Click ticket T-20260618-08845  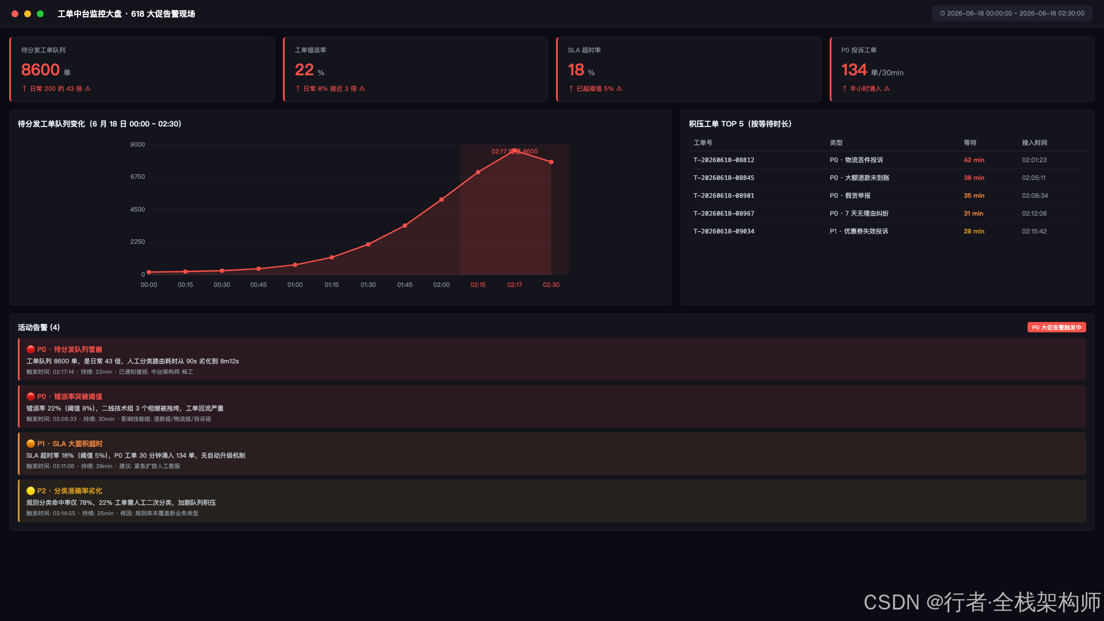(x=724, y=178)
